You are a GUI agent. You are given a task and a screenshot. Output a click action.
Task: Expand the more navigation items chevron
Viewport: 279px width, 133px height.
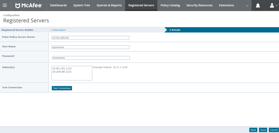[x=247, y=6]
